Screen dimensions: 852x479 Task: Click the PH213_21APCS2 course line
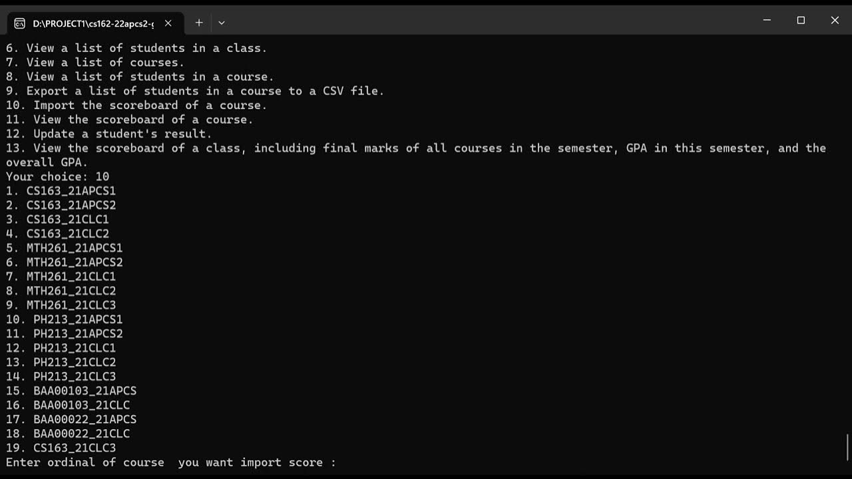point(78,334)
